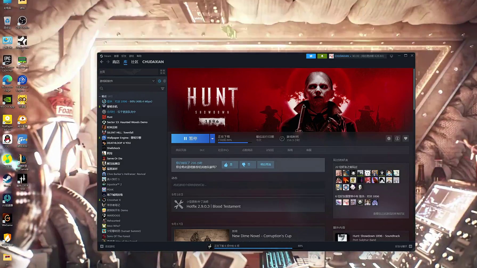Open Hunt community hub link

click(223, 150)
